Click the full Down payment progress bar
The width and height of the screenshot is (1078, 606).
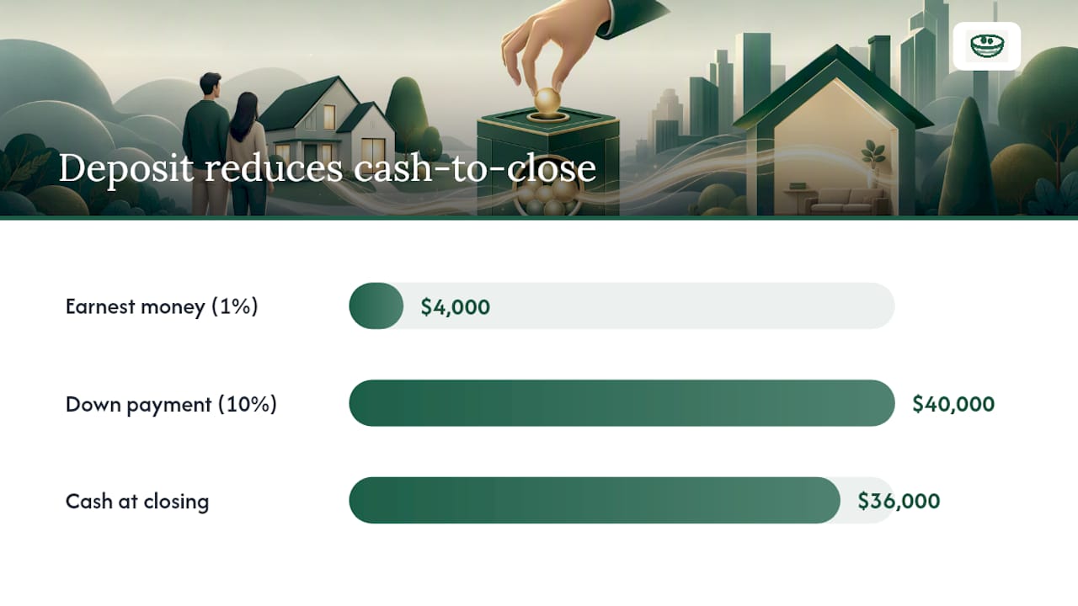[622, 403]
